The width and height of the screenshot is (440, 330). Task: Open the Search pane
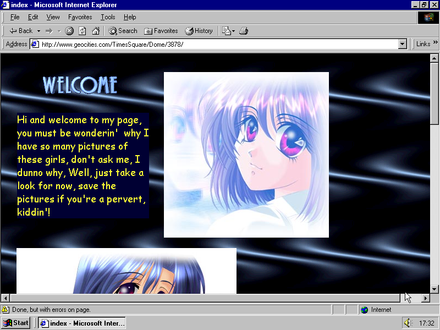(123, 31)
